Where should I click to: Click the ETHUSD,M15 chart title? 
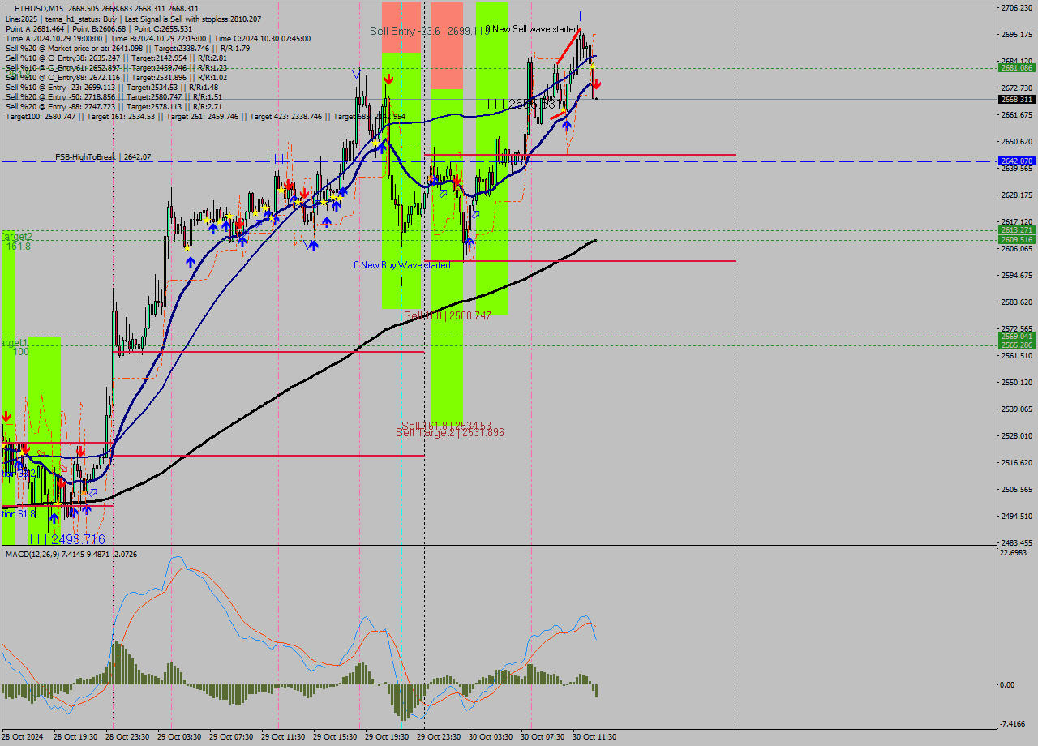point(37,9)
